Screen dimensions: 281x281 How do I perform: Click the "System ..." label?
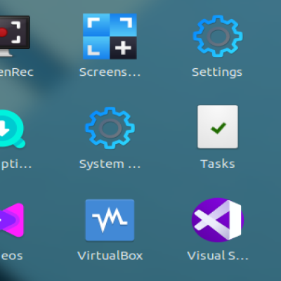110,164
